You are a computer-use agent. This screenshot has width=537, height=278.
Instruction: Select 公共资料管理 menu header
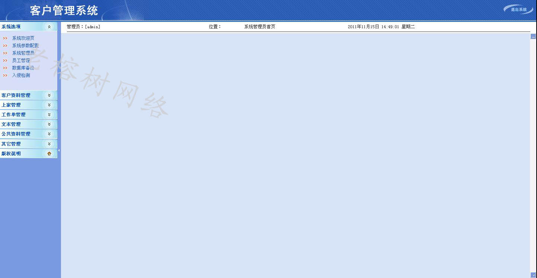tap(29, 134)
